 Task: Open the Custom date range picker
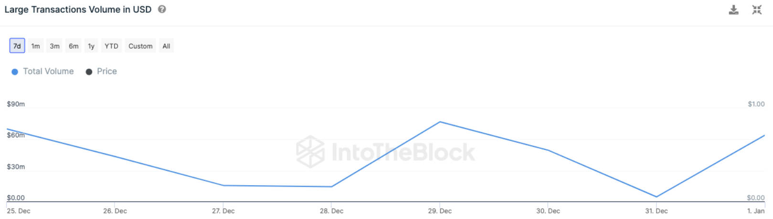140,46
